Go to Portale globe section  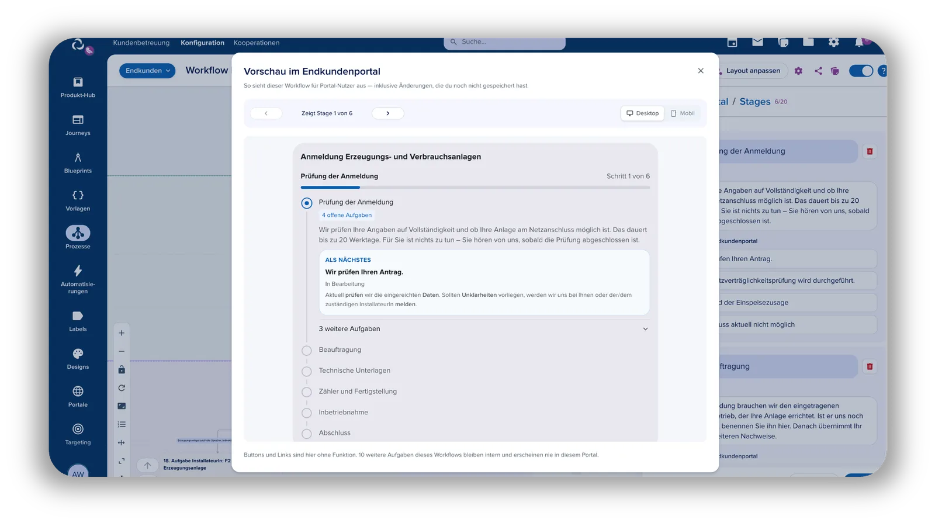pyautogui.click(x=78, y=397)
